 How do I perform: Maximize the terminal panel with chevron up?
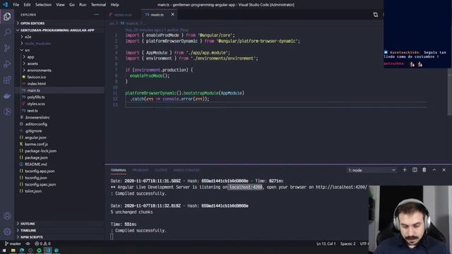[434, 170]
